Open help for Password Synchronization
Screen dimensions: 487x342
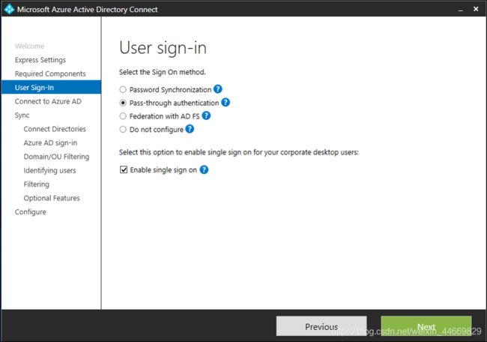point(218,89)
